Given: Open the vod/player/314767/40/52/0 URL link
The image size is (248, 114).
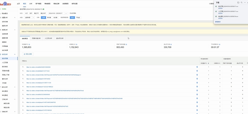Looking at the screenshot, I should point(39,110).
